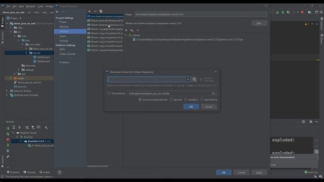Click Cancel at bottom of Project Structure
Screen dimensions: 324x182
click(x=241, y=172)
